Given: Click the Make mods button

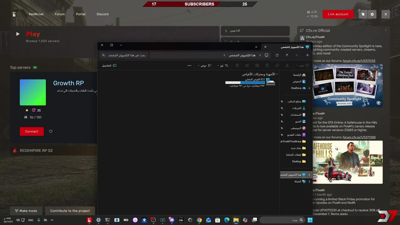Looking at the screenshot, I should tap(26, 211).
